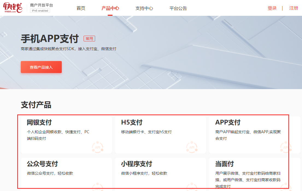Screen dimensions: 302x191
Task: Click the 注册 link
Action: 294,8
